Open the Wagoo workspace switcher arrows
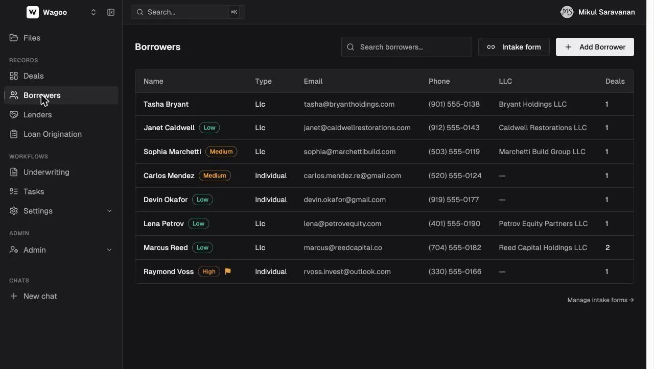This screenshot has width=654, height=369. pos(94,12)
